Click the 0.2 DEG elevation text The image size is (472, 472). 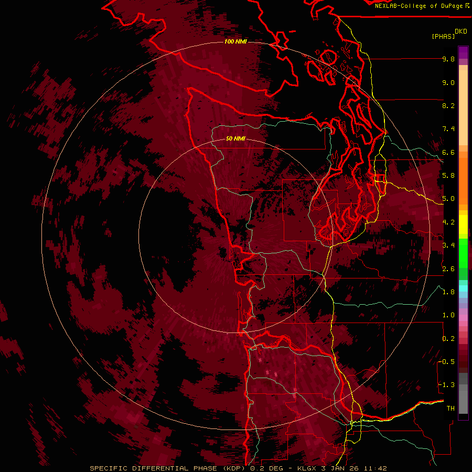tap(268, 468)
